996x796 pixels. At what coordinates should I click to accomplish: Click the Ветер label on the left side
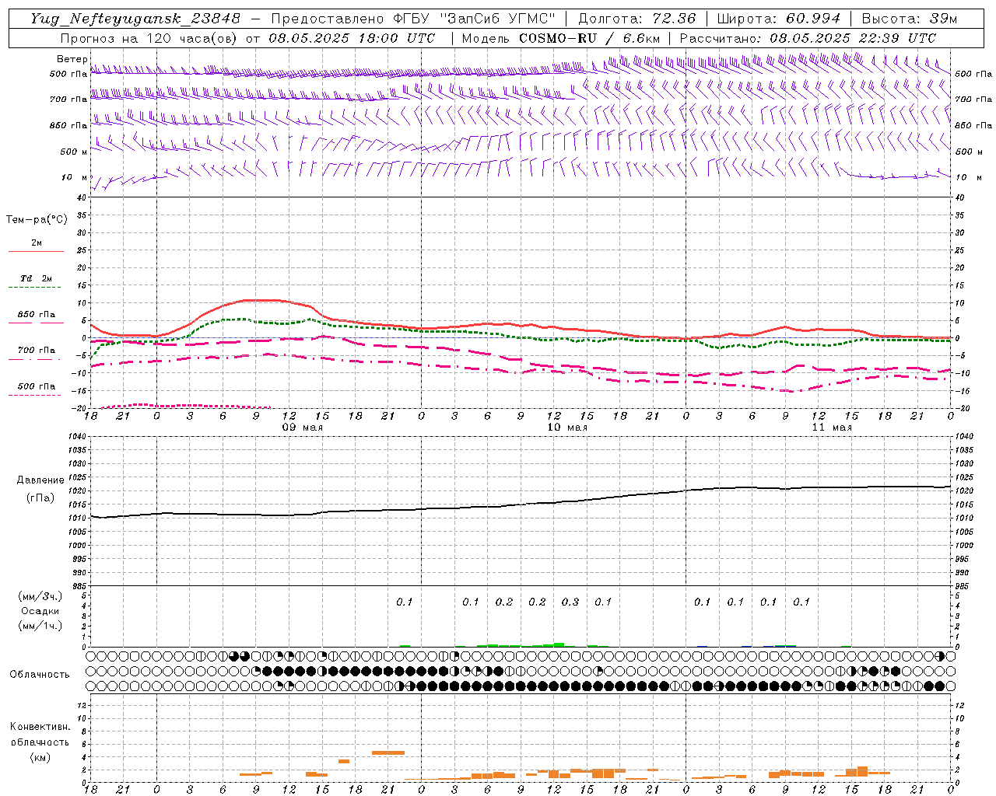tap(72, 59)
